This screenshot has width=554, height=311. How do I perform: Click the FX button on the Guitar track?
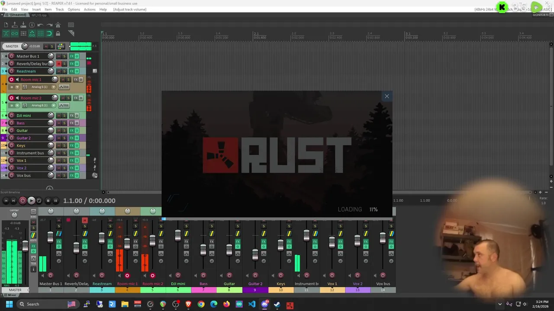[x=72, y=130]
